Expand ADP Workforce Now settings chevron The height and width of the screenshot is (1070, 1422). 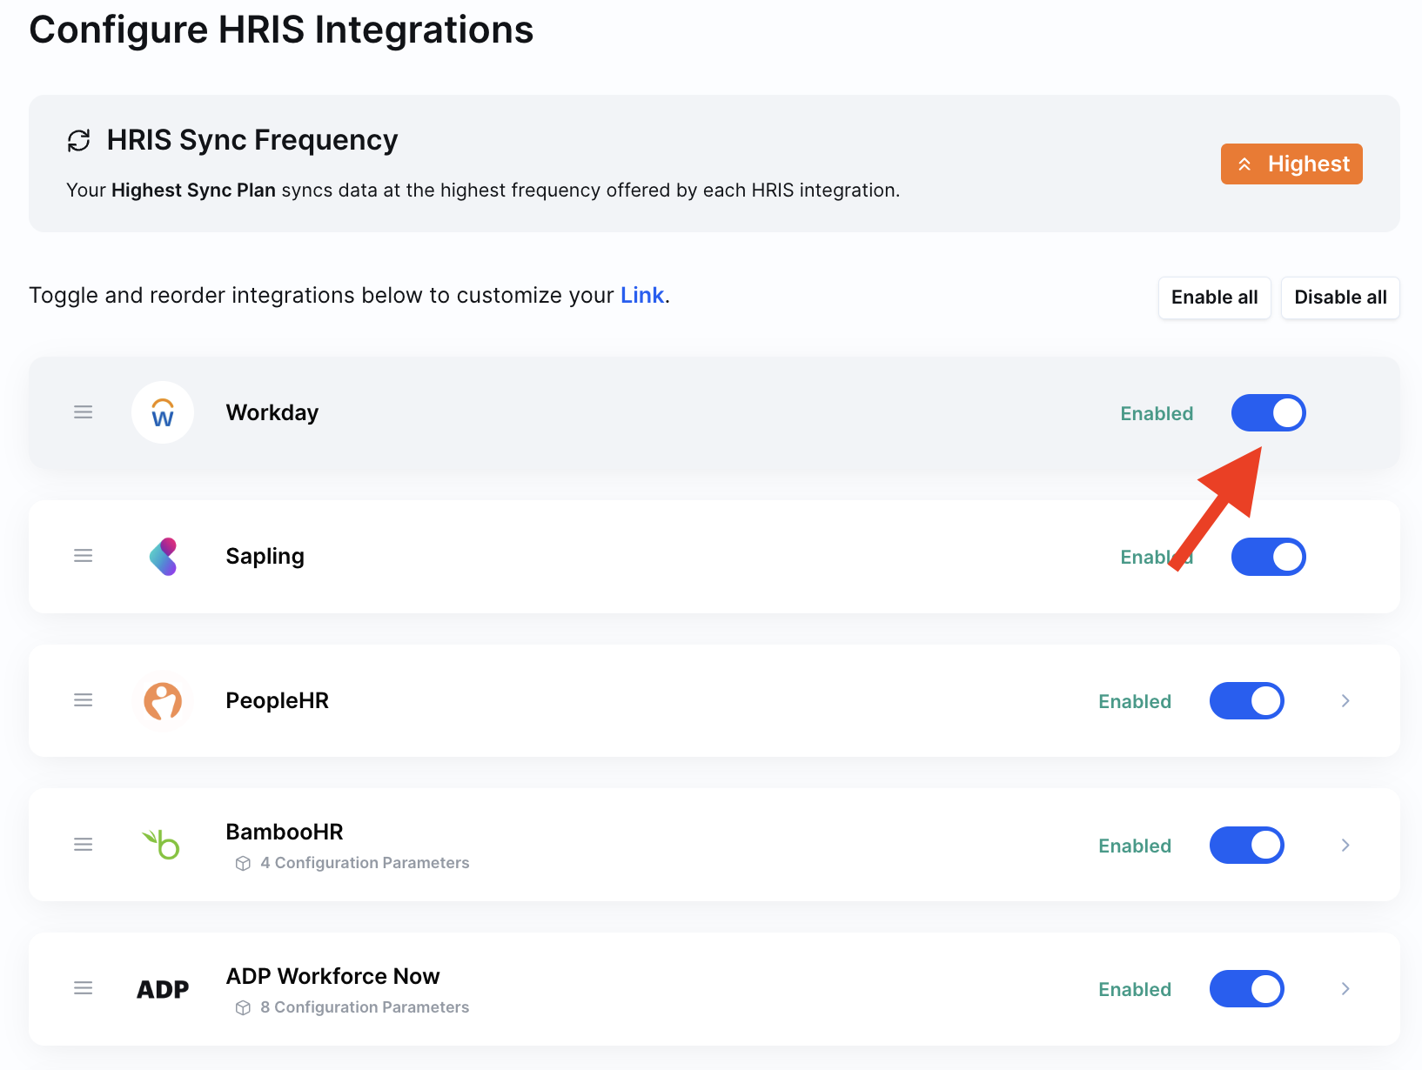[x=1345, y=989]
